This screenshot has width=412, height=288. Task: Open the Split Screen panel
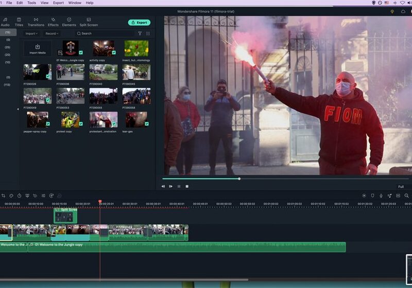coord(89,22)
